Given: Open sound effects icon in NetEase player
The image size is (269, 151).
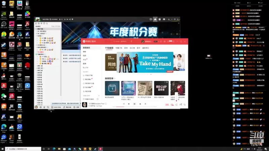Looking at the screenshot, I should [172, 105].
